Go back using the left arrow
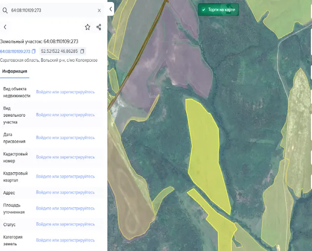This screenshot has height=251, width=312. tap(5, 27)
